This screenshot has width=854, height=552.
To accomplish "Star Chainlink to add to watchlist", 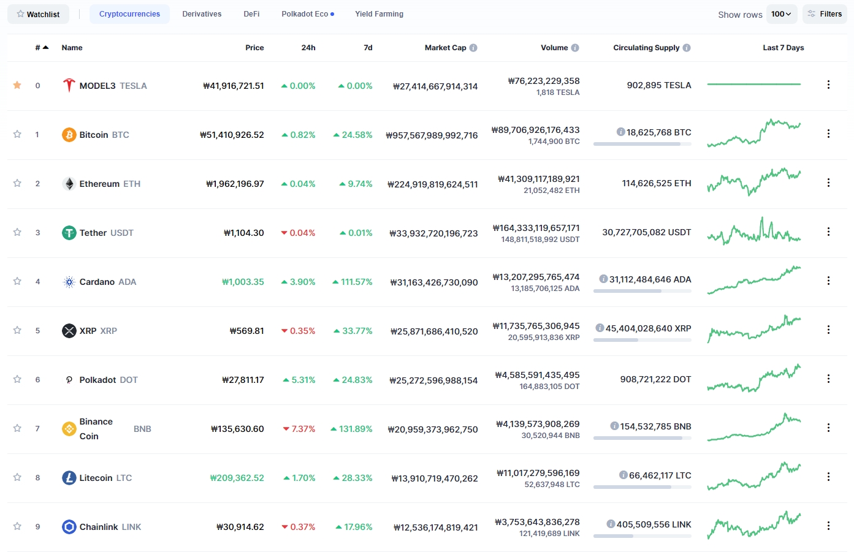I will (17, 526).
